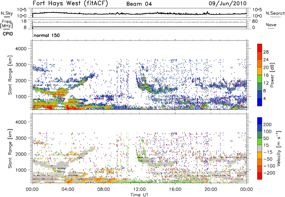Screen dimensions: 285x197
Task: Click the '28' tick on Power scale
Action: 266,52
